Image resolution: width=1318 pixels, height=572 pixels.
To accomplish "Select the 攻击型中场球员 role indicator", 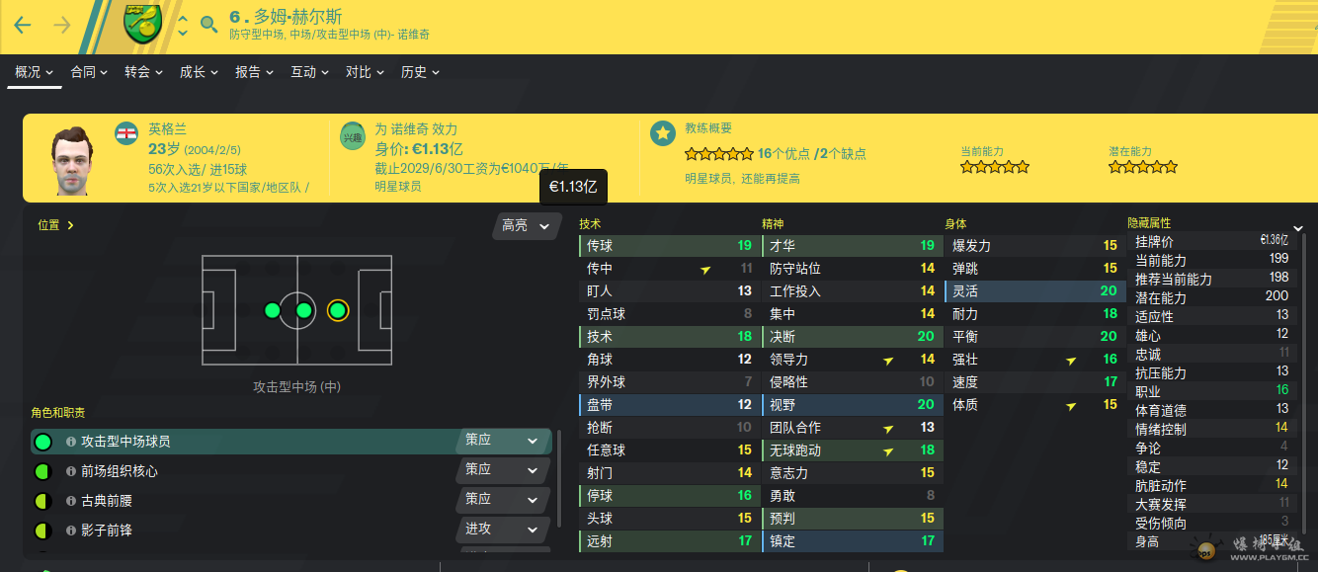I will click(x=42, y=442).
